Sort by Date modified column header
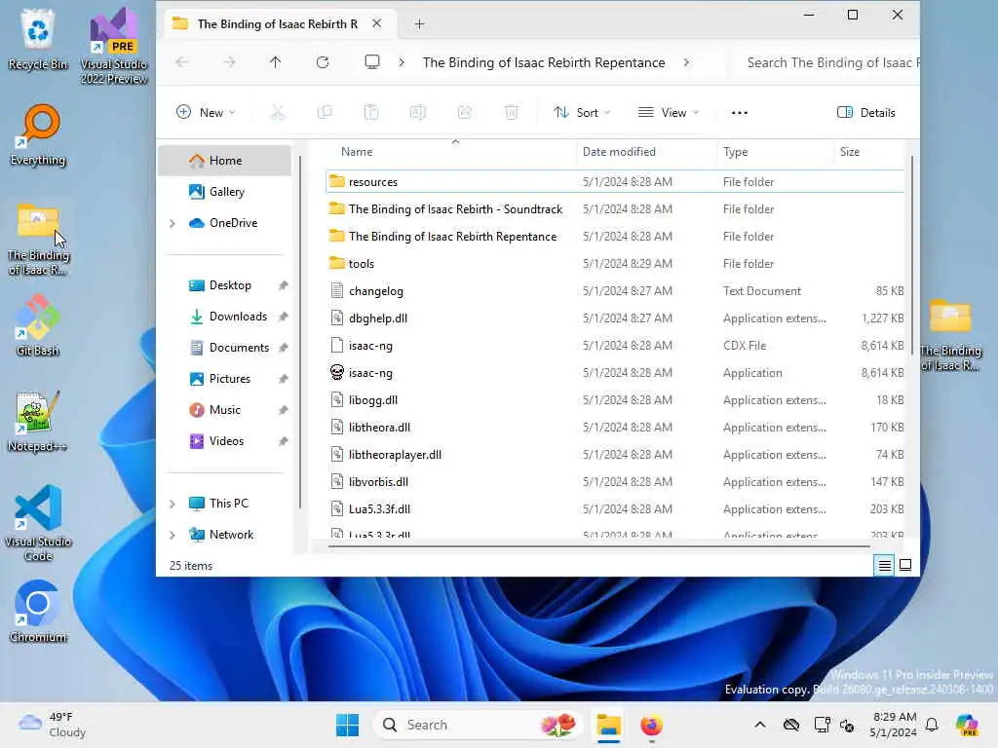Viewport: 998px width, 748px height. (x=647, y=152)
